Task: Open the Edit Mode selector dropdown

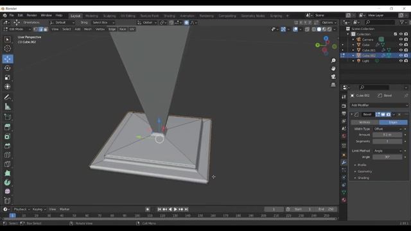Action: point(17,30)
